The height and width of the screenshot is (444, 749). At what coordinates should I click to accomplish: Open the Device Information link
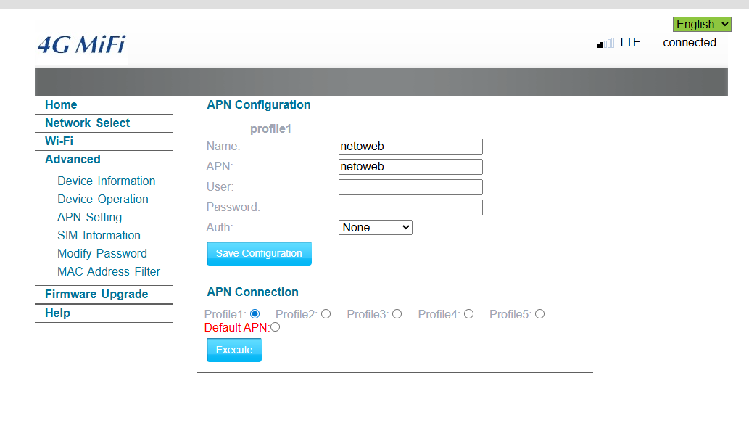tap(106, 181)
